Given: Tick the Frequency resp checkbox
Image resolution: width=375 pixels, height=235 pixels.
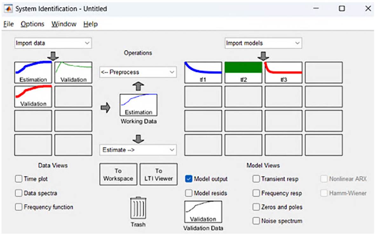Looking at the screenshot, I should click(256, 193).
